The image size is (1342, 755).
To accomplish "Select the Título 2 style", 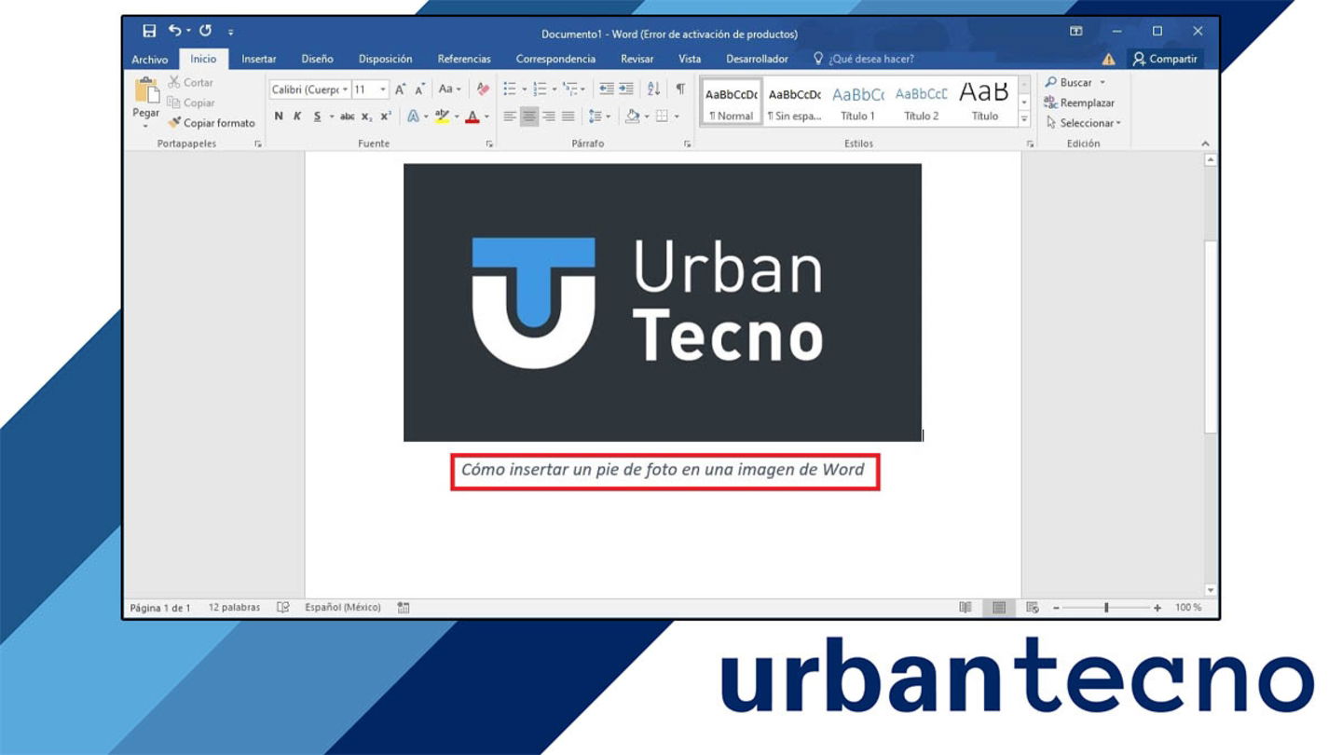I will point(921,102).
